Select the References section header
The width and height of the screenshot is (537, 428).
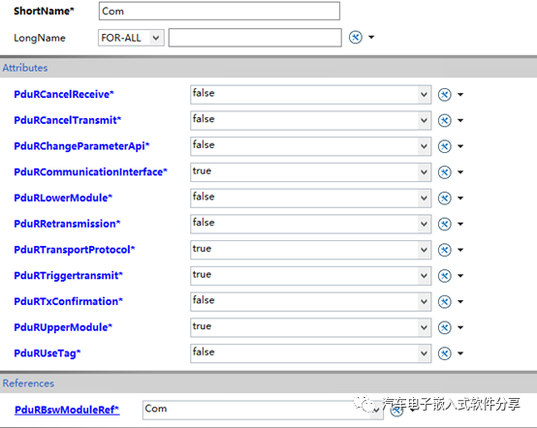click(268, 383)
